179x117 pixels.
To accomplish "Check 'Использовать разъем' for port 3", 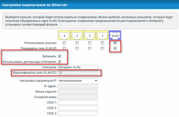I will (77, 43).
